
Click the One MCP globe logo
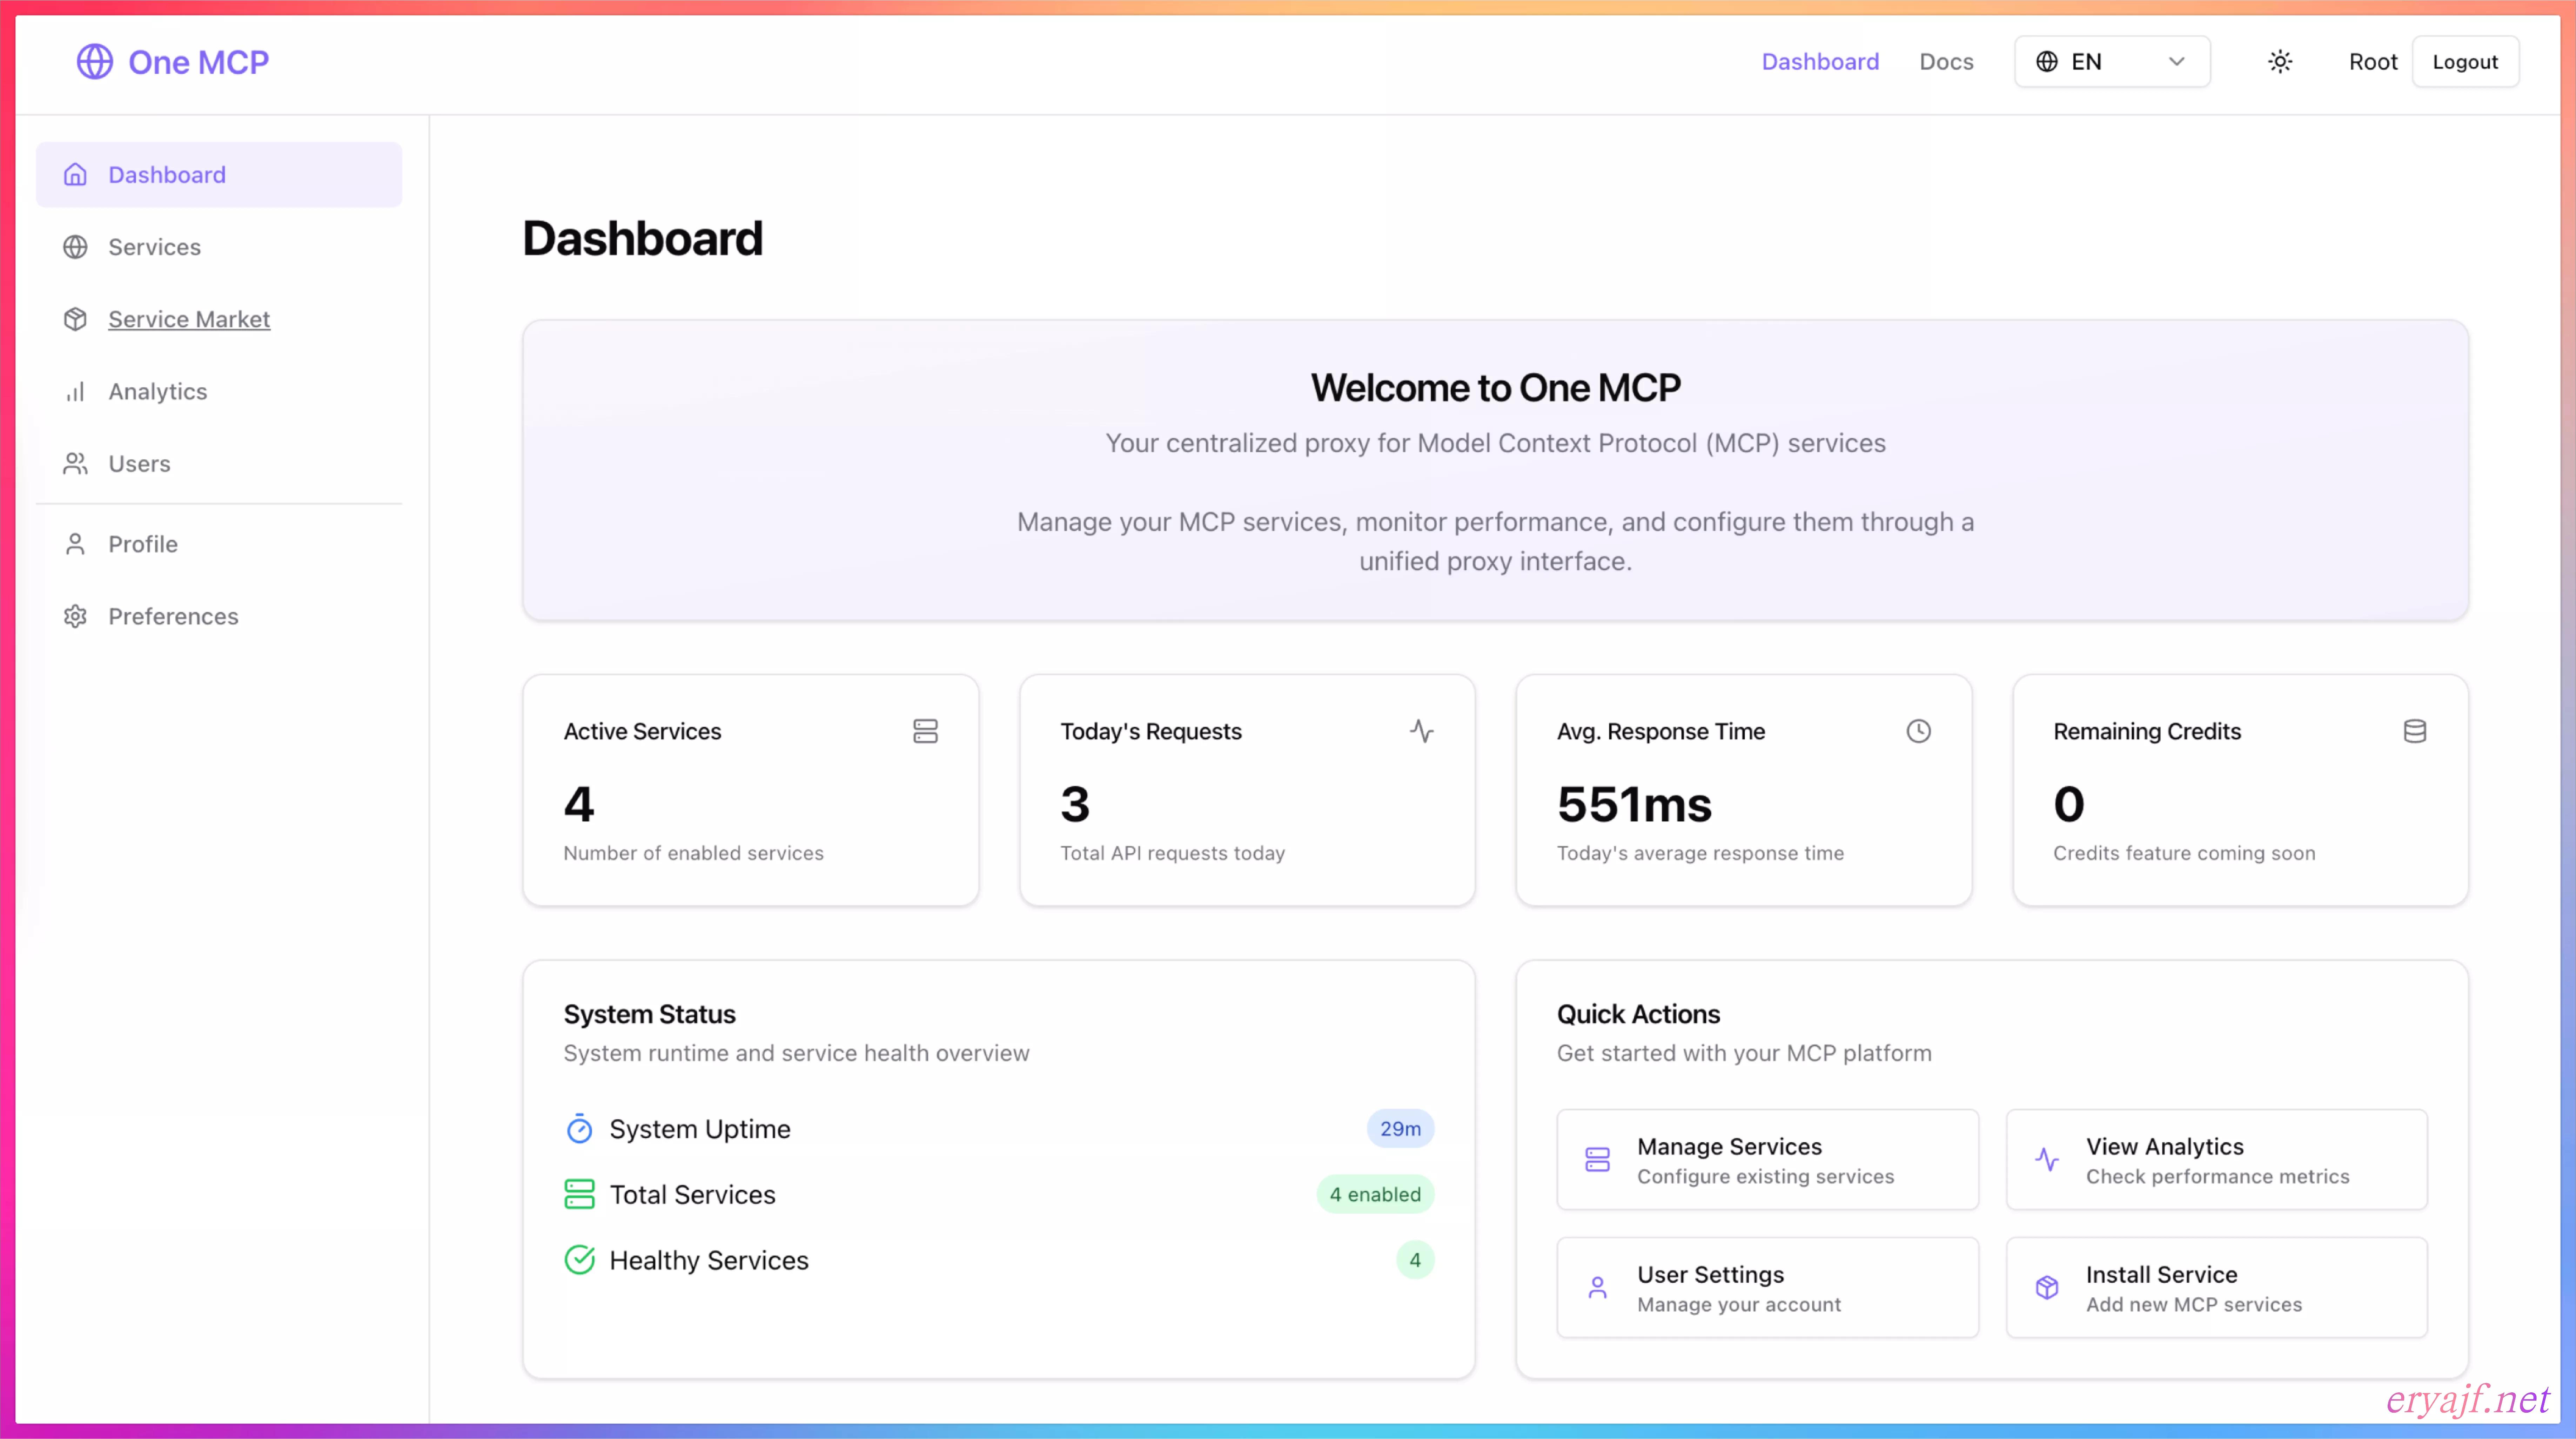[x=95, y=62]
